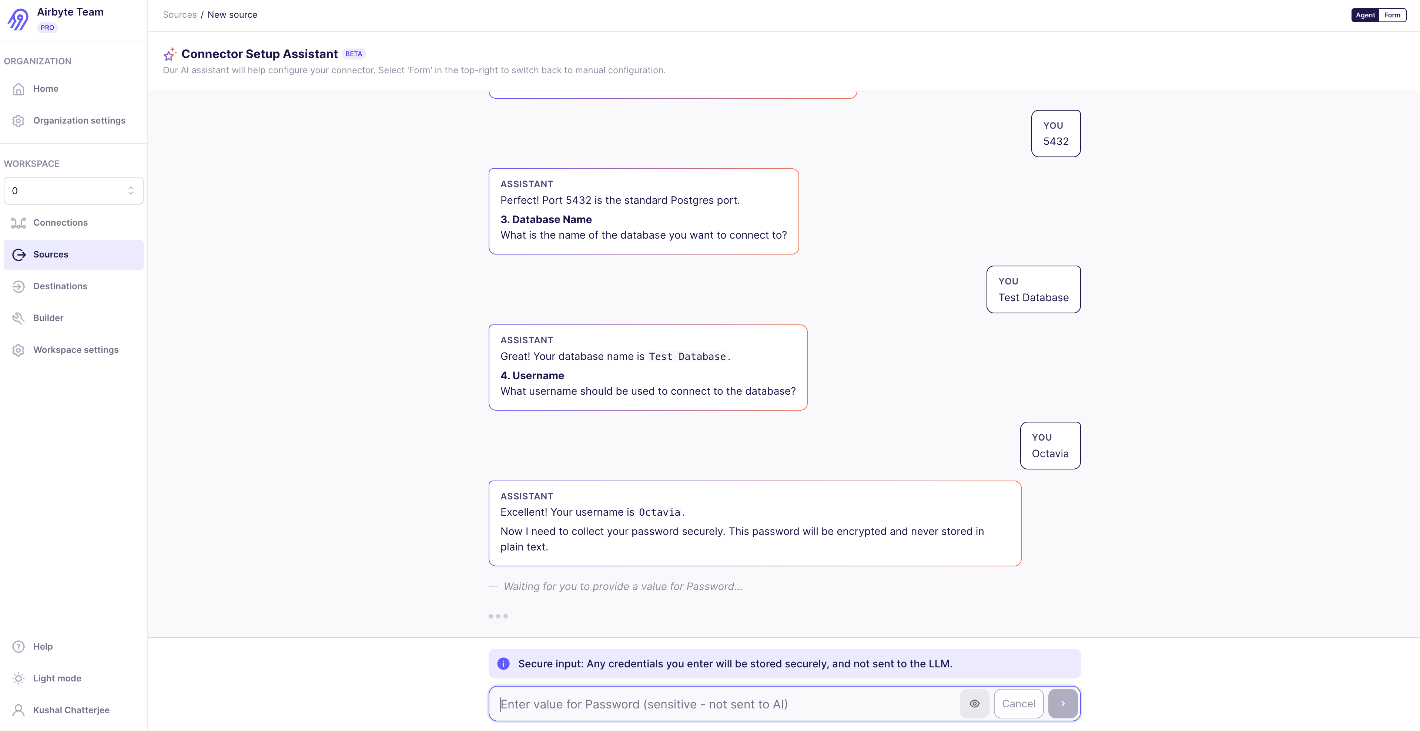The width and height of the screenshot is (1420, 731).
Task: Click the Airbyte logo icon
Action: pyautogui.click(x=18, y=19)
